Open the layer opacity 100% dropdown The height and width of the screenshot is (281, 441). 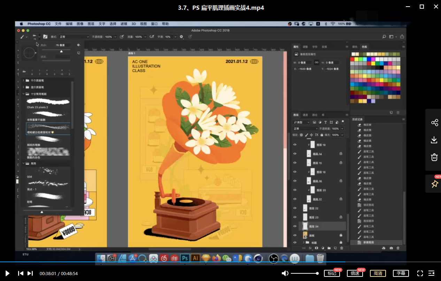[342, 129]
